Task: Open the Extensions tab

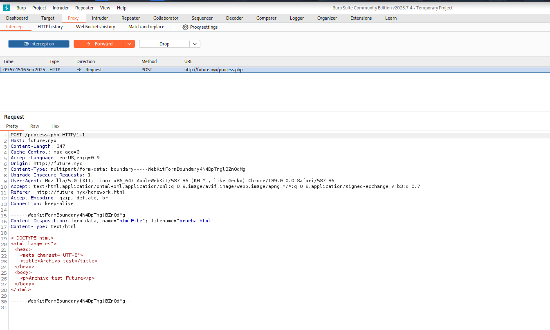Action: (x=361, y=18)
